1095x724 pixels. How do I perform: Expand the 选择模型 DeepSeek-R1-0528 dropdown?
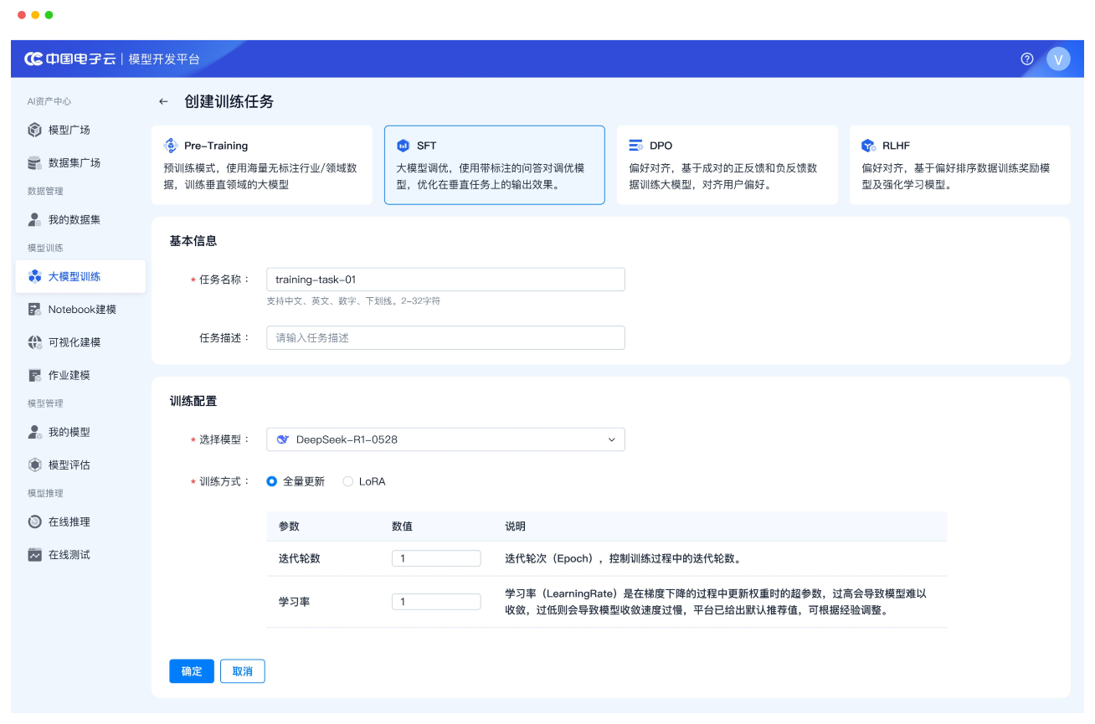[445, 439]
